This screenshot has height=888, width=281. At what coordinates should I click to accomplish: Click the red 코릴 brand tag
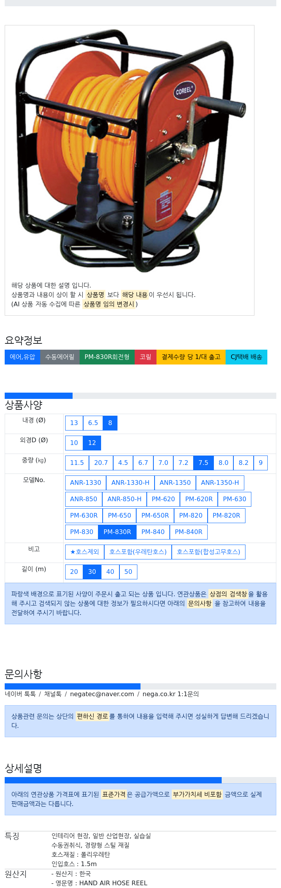click(146, 357)
